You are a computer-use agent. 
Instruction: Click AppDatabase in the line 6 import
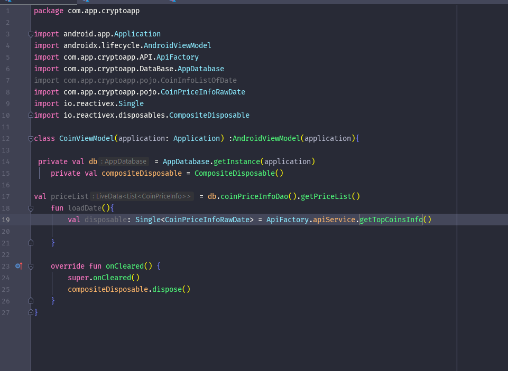point(201,69)
